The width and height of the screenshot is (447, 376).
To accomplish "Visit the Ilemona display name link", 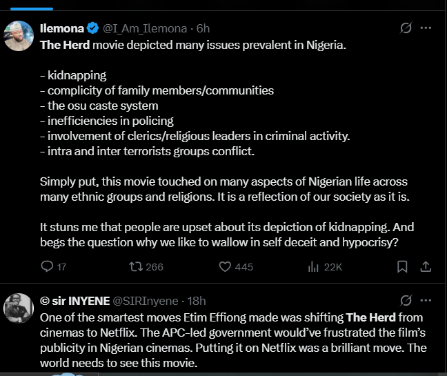I will (x=63, y=28).
